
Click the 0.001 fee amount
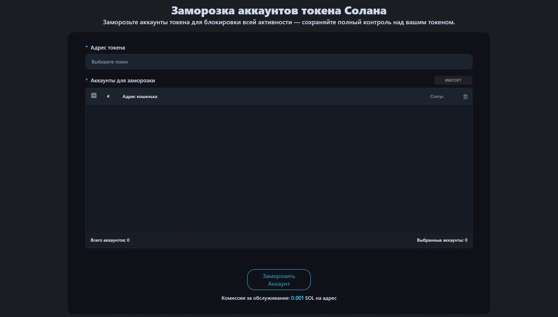(297, 298)
